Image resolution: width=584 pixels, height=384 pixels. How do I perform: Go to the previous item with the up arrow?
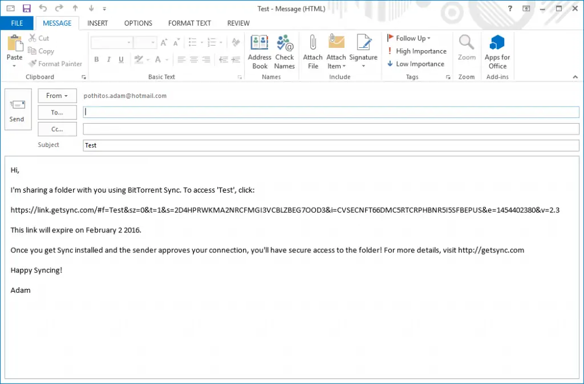pyautogui.click(x=75, y=8)
